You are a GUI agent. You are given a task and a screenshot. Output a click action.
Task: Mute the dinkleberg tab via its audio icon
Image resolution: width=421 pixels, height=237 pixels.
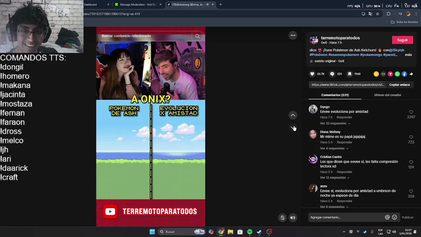(x=207, y=5)
